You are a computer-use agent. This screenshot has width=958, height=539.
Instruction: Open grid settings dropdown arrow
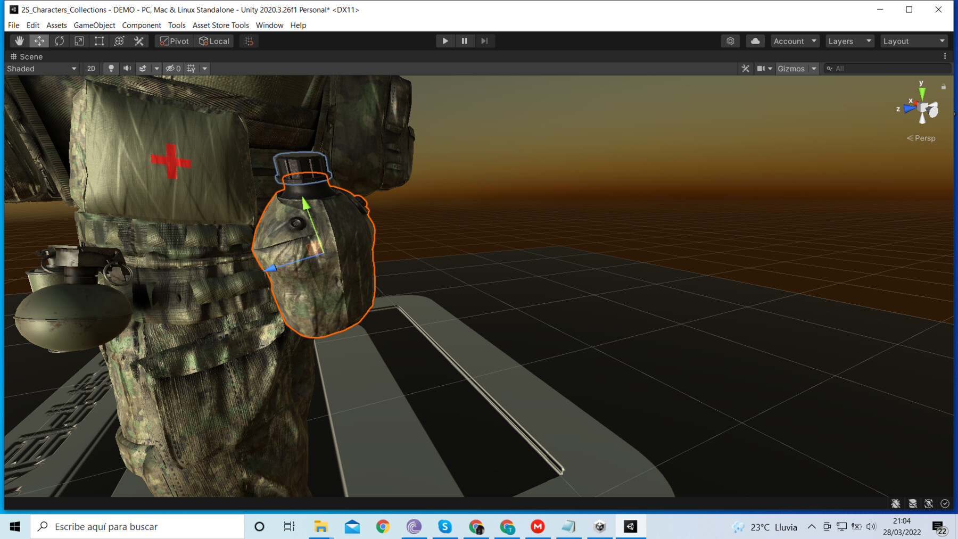coord(205,69)
